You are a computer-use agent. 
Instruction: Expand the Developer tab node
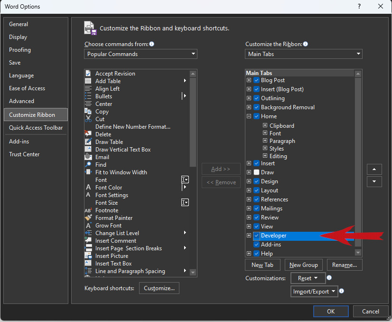249,236
